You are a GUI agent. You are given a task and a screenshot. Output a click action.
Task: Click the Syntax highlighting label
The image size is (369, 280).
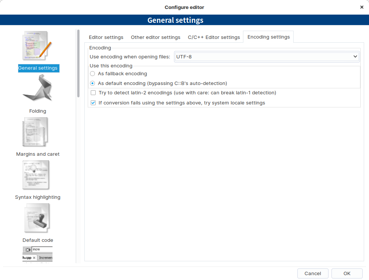point(37,197)
